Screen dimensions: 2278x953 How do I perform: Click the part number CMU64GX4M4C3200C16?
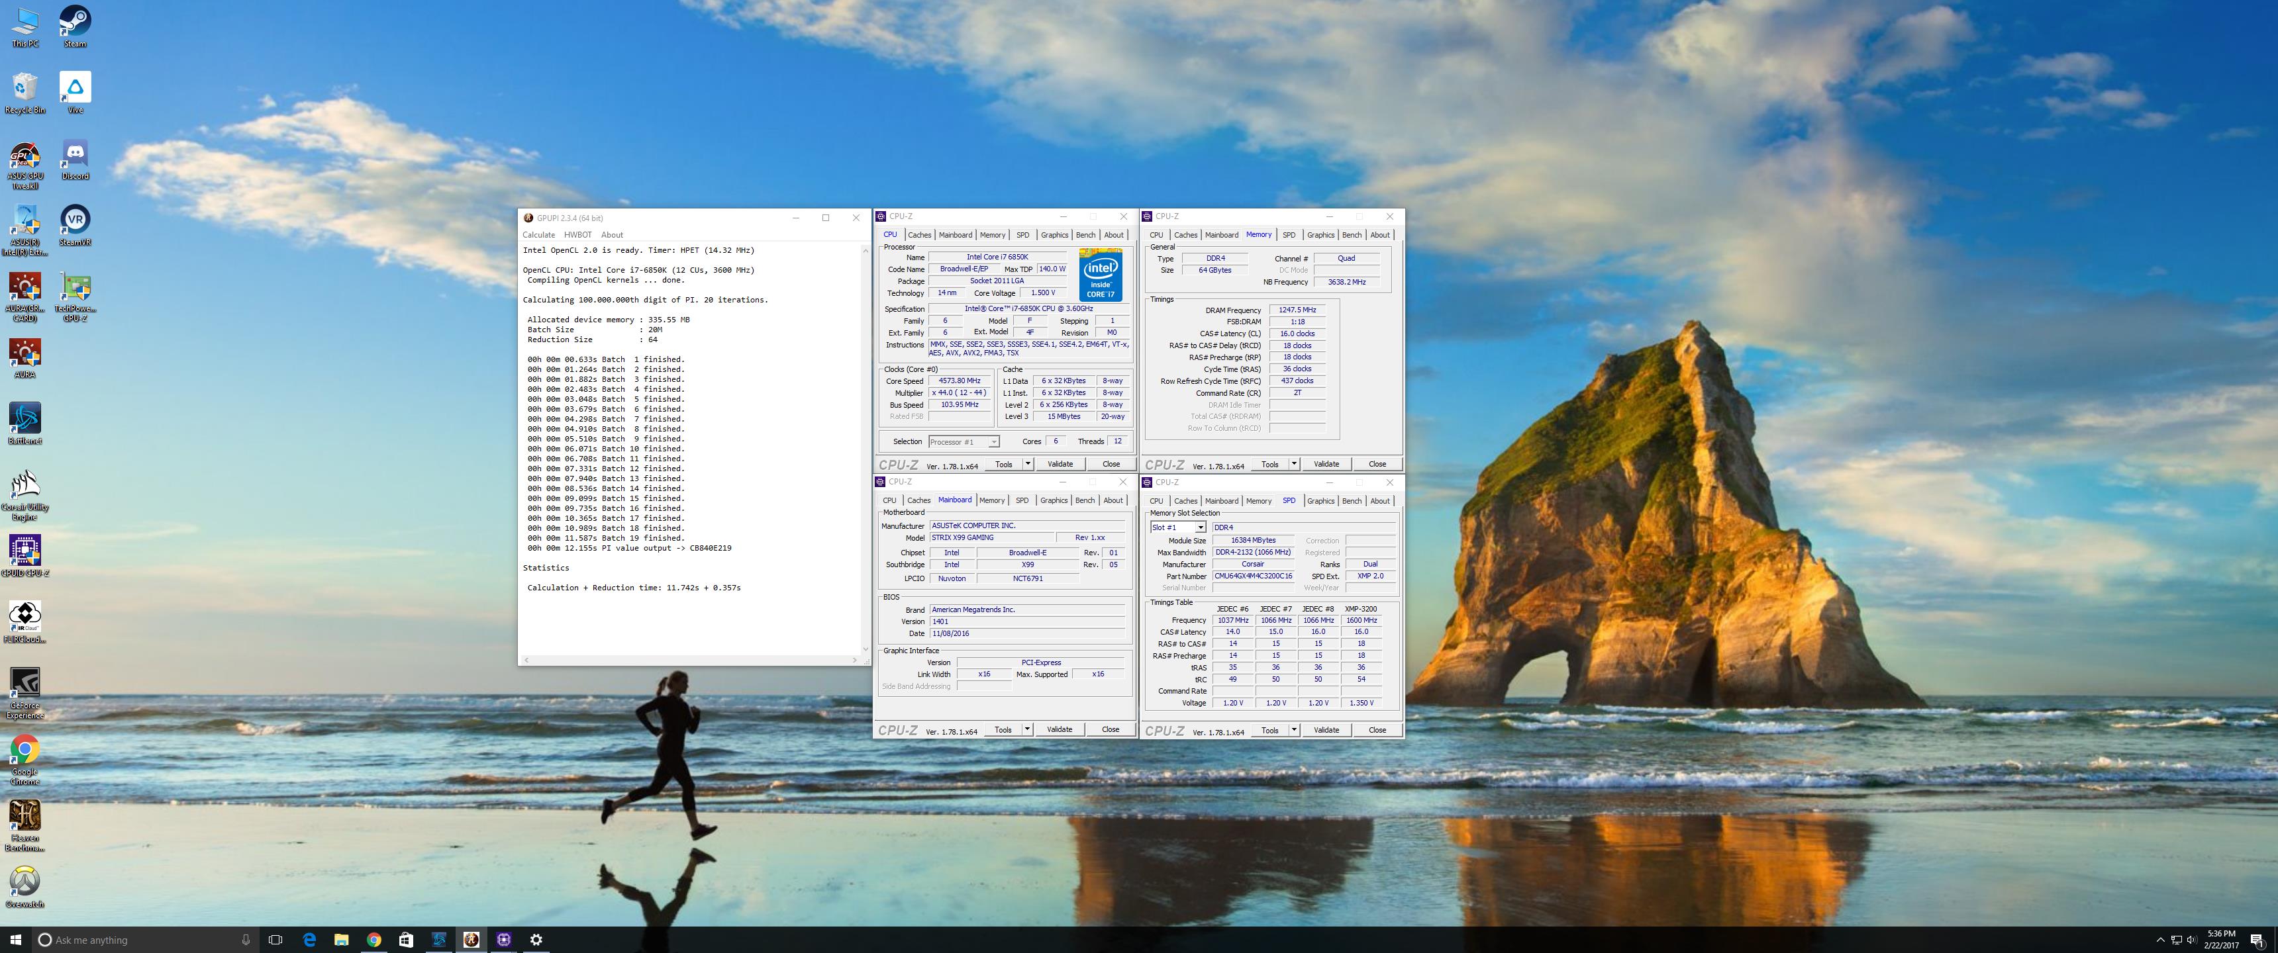(1253, 576)
